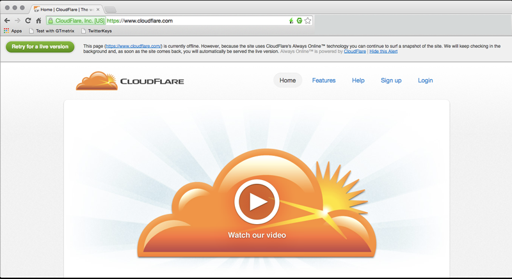Open the Apps grid shortcut
Viewport: 512px width, 279px height.
pyautogui.click(x=13, y=31)
